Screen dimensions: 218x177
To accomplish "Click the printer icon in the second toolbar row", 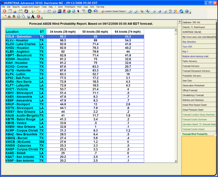I will click(x=19, y=16).
